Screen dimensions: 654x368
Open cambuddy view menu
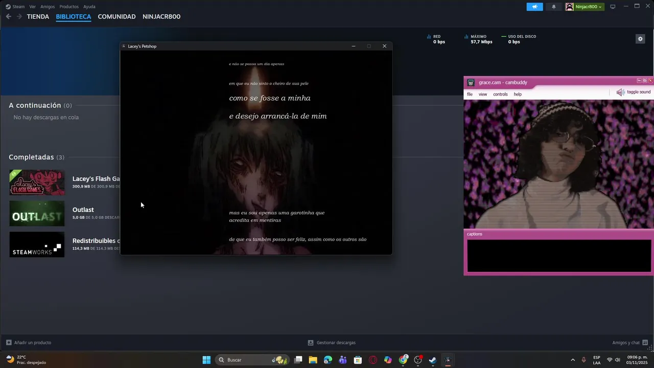483,94
